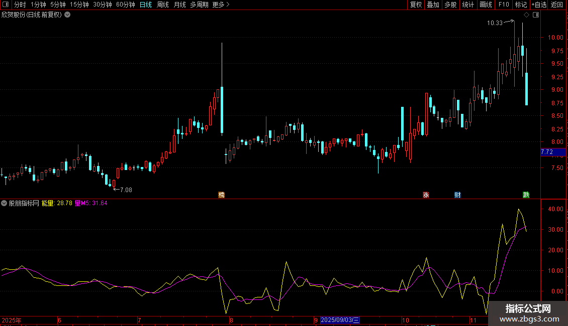The height and width of the screenshot is (326, 568).
Task: Open the indicator dropdown beside 股朋指标网
Action: coord(4,203)
